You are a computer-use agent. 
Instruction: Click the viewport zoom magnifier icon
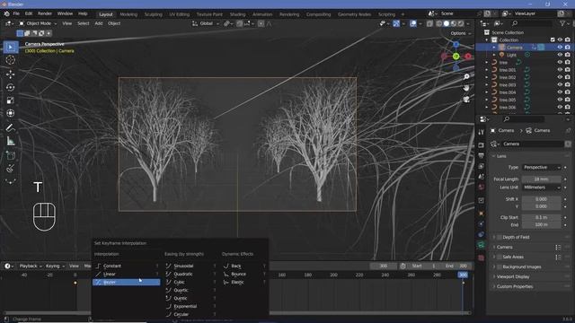466,76
